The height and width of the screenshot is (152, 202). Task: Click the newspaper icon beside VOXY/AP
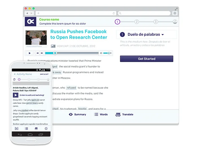(53, 46)
